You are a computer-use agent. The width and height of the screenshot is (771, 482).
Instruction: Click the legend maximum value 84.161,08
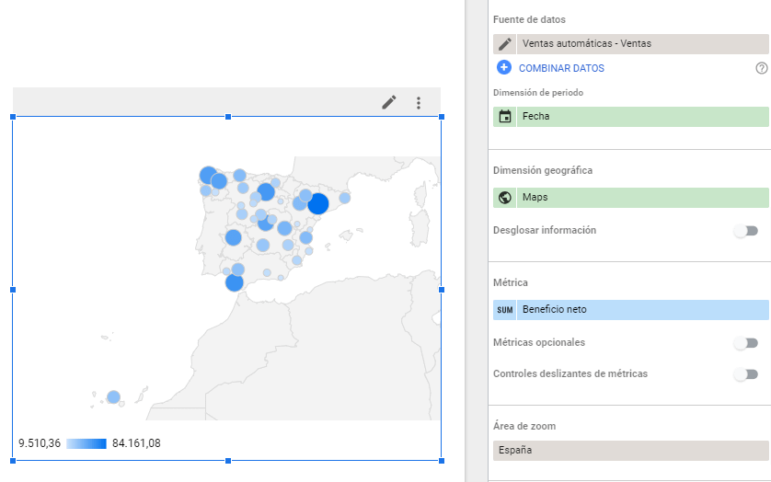point(136,443)
